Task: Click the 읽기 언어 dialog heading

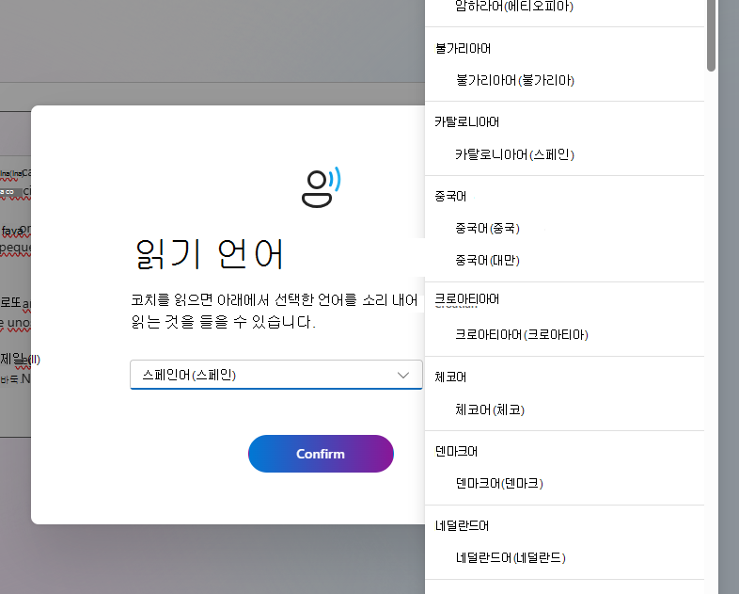Action: (x=210, y=254)
